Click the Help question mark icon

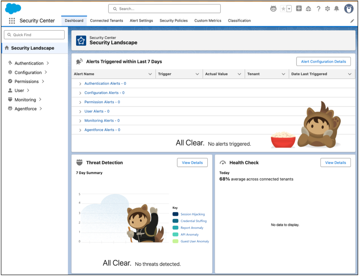click(319, 9)
